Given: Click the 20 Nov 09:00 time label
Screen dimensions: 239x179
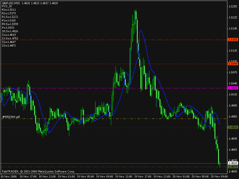Looking at the screenshot, I should point(219,177).
